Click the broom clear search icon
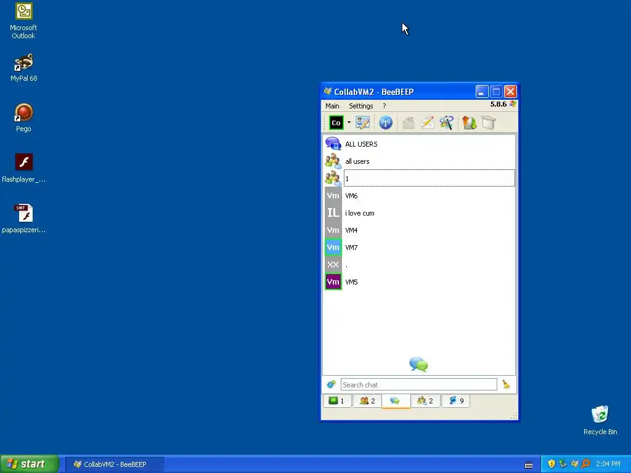 tap(507, 384)
